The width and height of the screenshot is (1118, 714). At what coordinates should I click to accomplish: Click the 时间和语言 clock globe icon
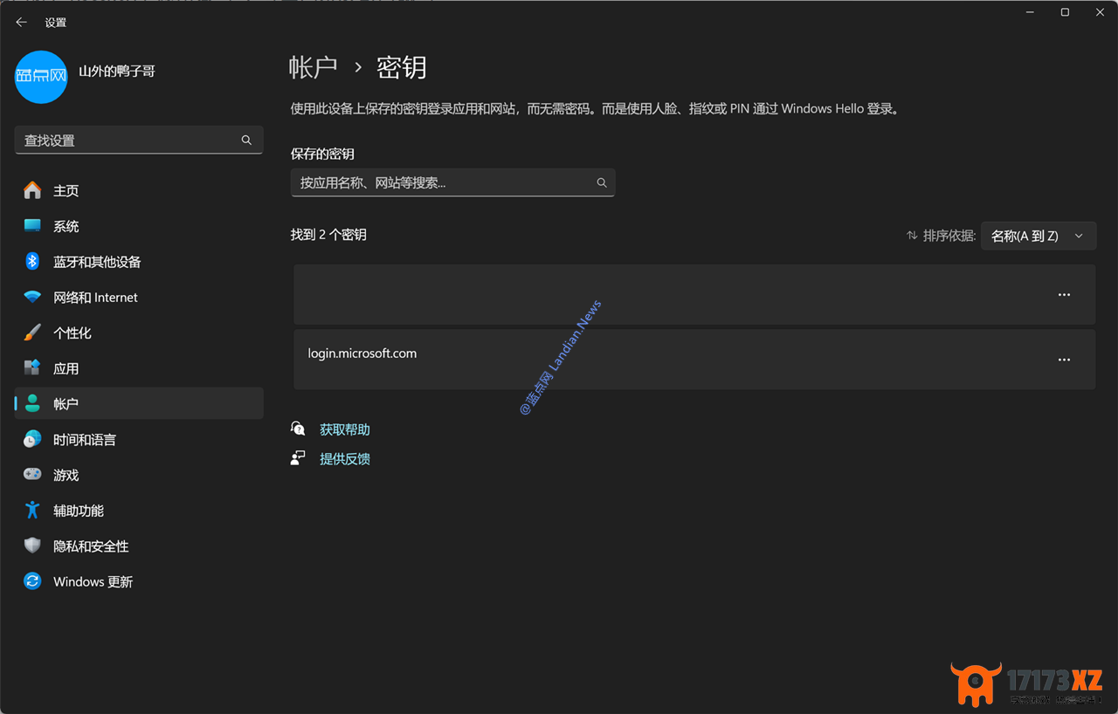click(32, 439)
